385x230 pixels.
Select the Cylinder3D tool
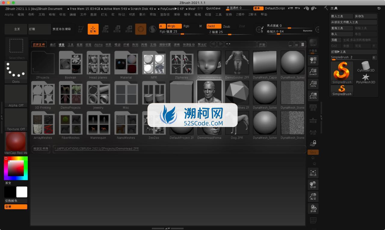366,66
